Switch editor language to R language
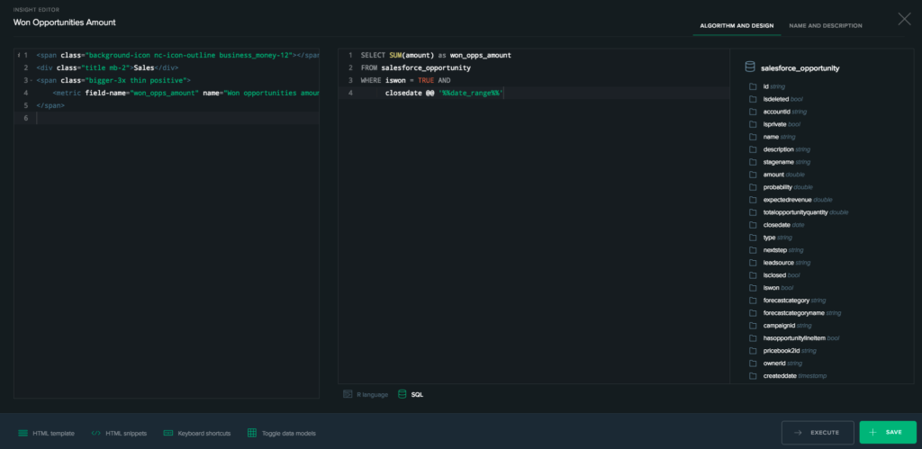 tap(366, 394)
